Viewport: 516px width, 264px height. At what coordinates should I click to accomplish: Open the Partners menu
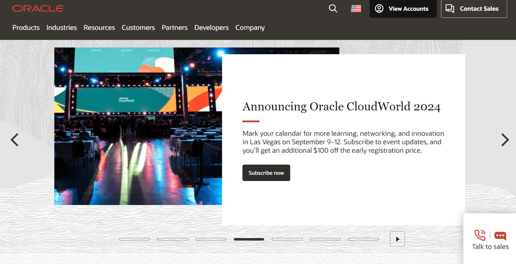click(x=174, y=28)
